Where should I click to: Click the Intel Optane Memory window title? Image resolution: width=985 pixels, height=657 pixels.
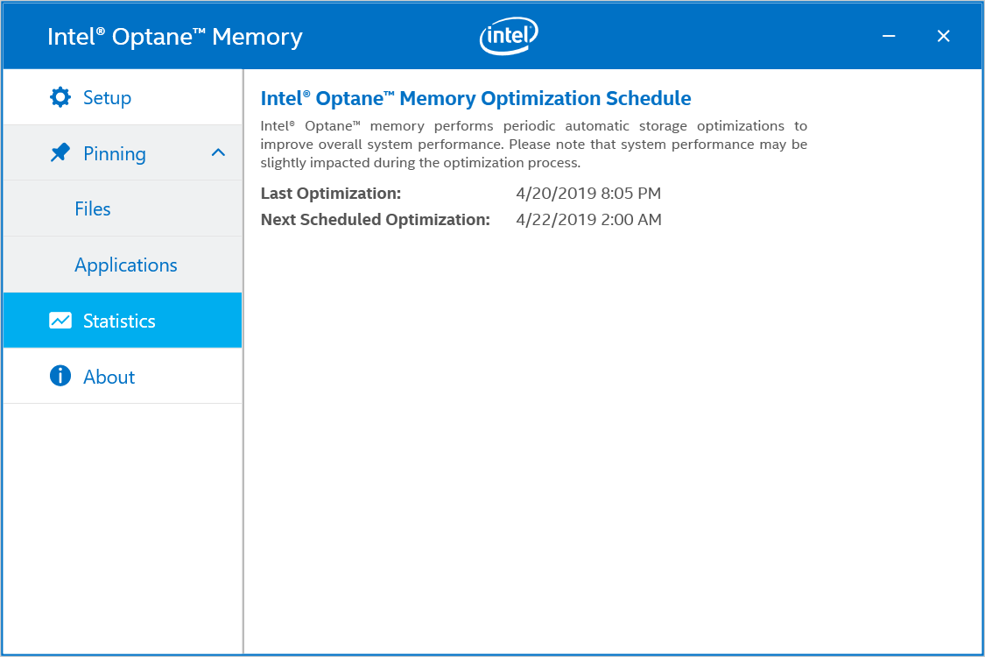point(174,37)
